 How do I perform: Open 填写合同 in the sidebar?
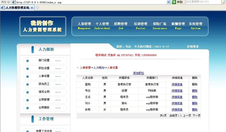44,92
